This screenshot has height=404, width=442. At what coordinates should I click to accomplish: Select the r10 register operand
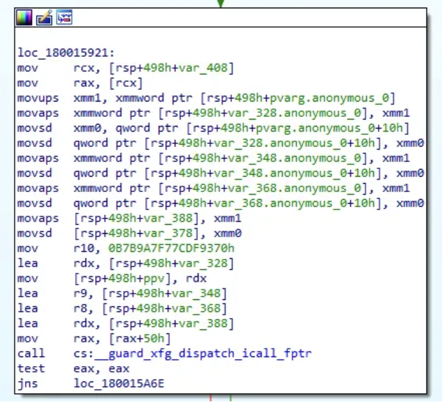83,247
